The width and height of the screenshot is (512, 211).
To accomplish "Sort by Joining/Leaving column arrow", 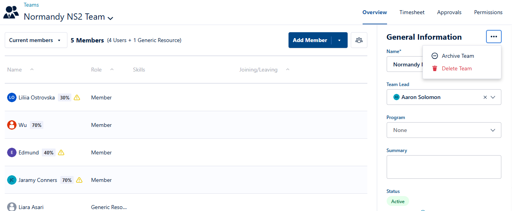I will (x=288, y=70).
